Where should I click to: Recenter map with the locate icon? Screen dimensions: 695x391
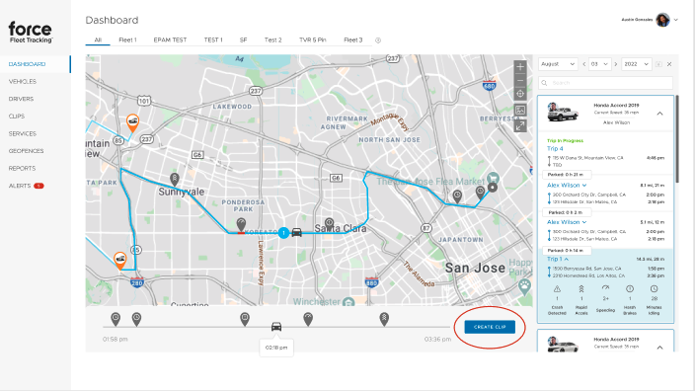tap(520, 94)
